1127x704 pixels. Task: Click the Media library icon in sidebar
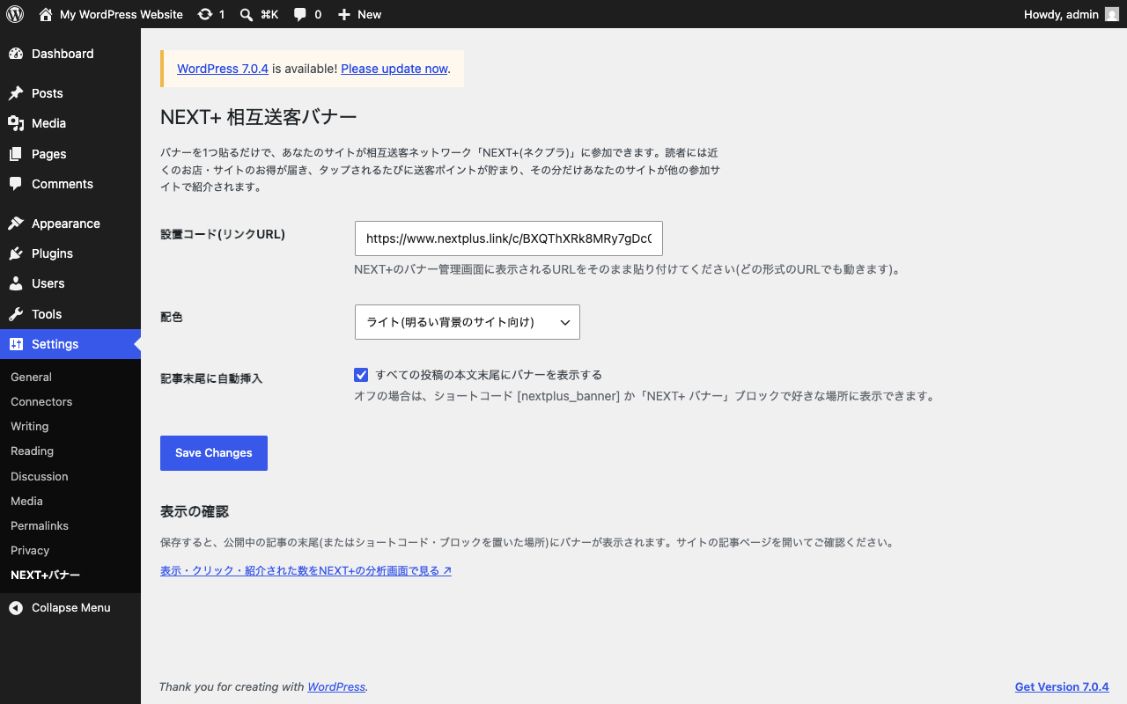coord(16,123)
